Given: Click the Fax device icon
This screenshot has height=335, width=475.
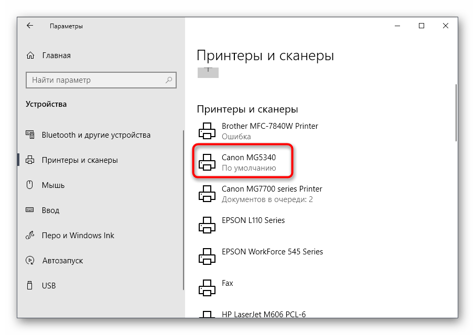Looking at the screenshot, I should click(207, 288).
